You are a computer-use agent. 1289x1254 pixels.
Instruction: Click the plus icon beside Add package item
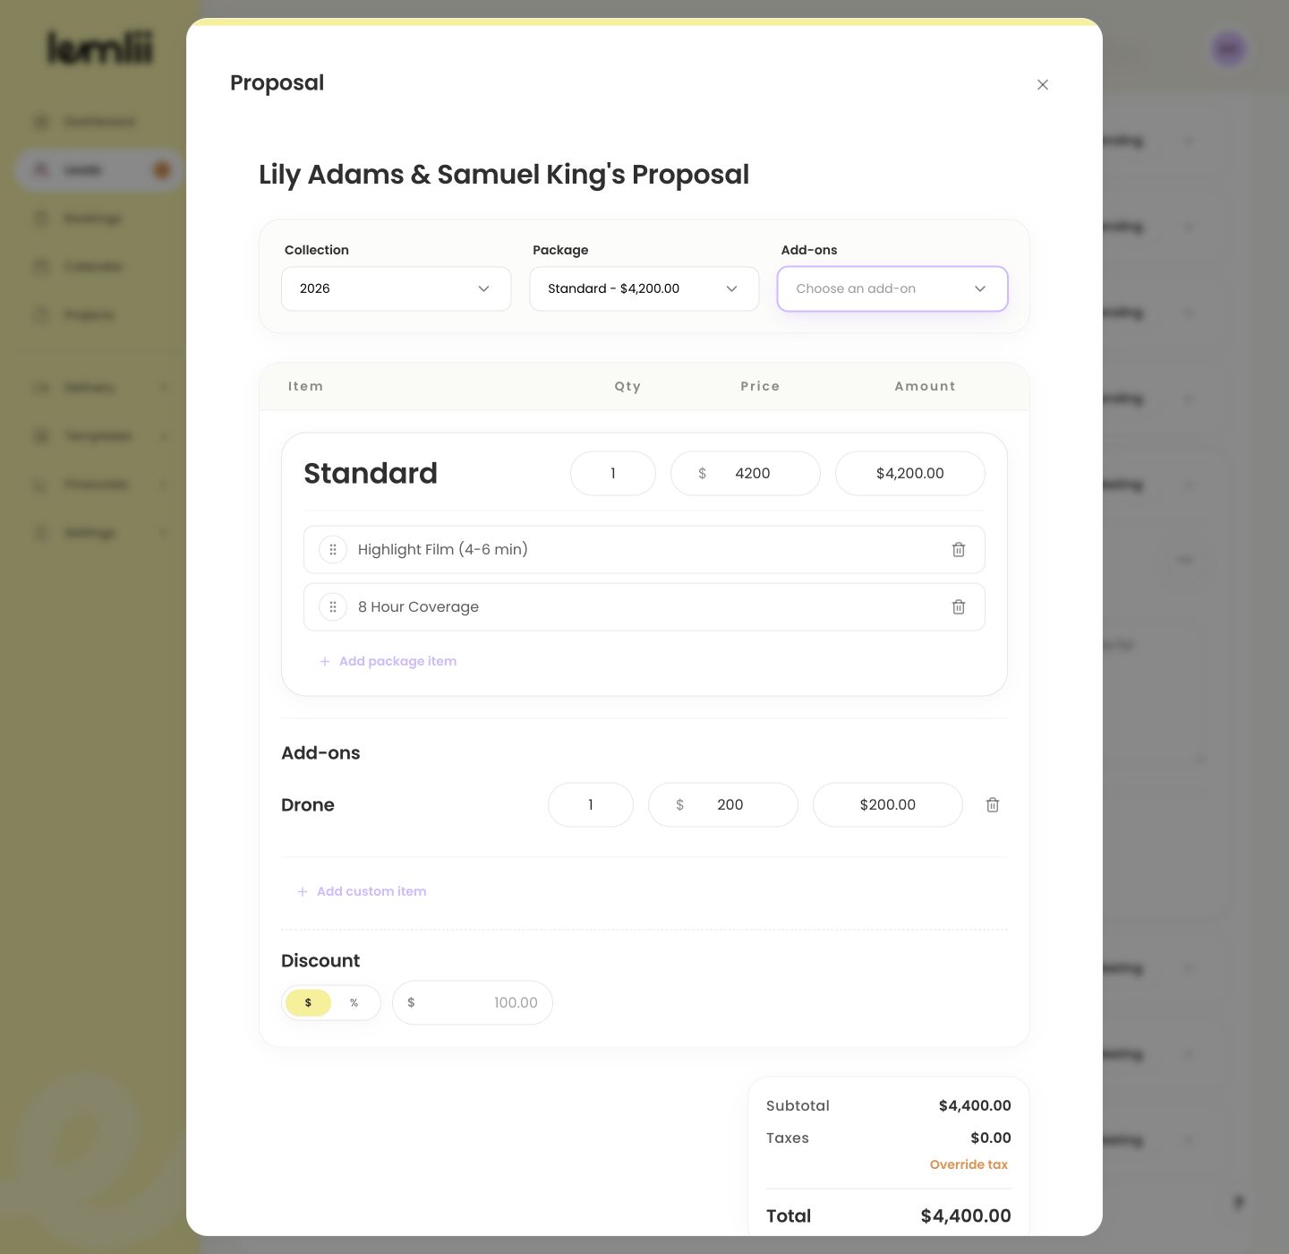[325, 661]
